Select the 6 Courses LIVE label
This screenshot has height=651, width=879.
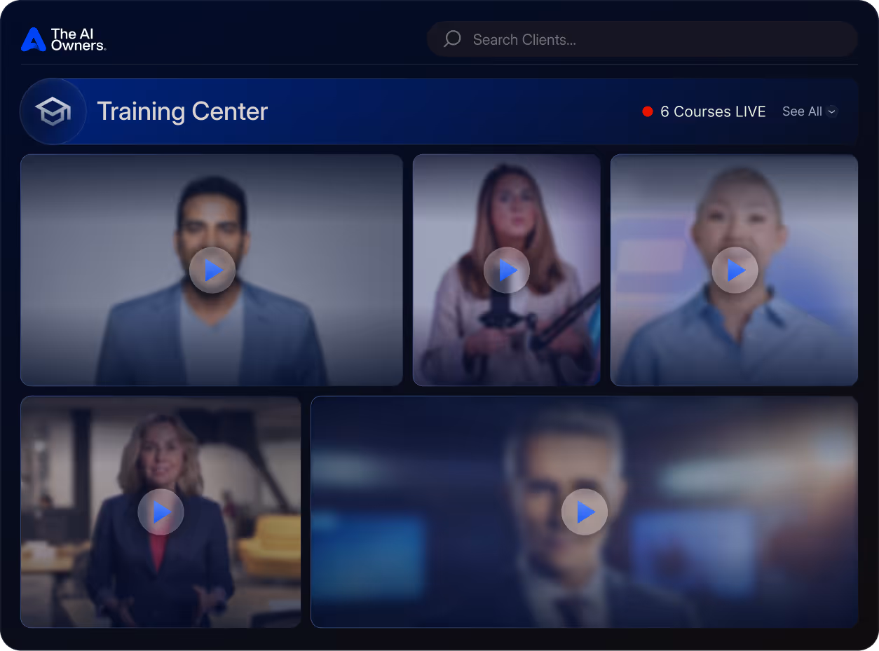click(713, 111)
